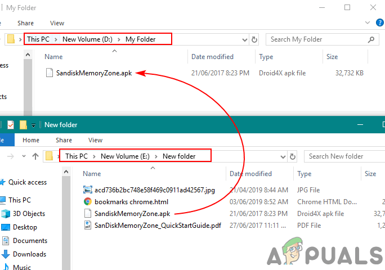
Task: Refresh the New folder address bar
Action: tap(293, 156)
